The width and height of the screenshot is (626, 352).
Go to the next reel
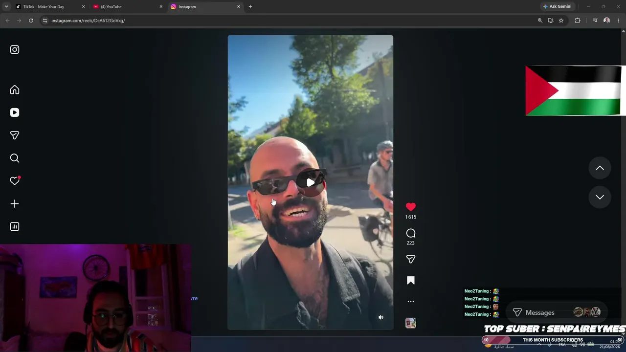pyautogui.click(x=600, y=197)
